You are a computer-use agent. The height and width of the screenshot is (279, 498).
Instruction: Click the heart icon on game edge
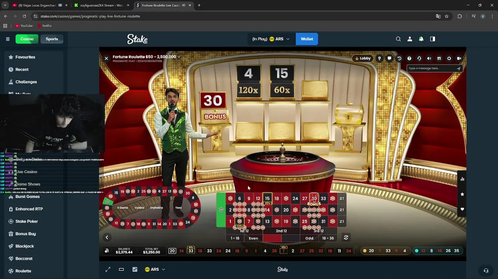pyautogui.click(x=462, y=209)
